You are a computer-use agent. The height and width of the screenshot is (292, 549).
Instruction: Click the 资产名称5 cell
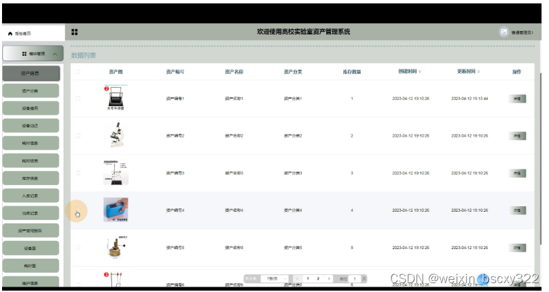pyautogui.click(x=234, y=248)
